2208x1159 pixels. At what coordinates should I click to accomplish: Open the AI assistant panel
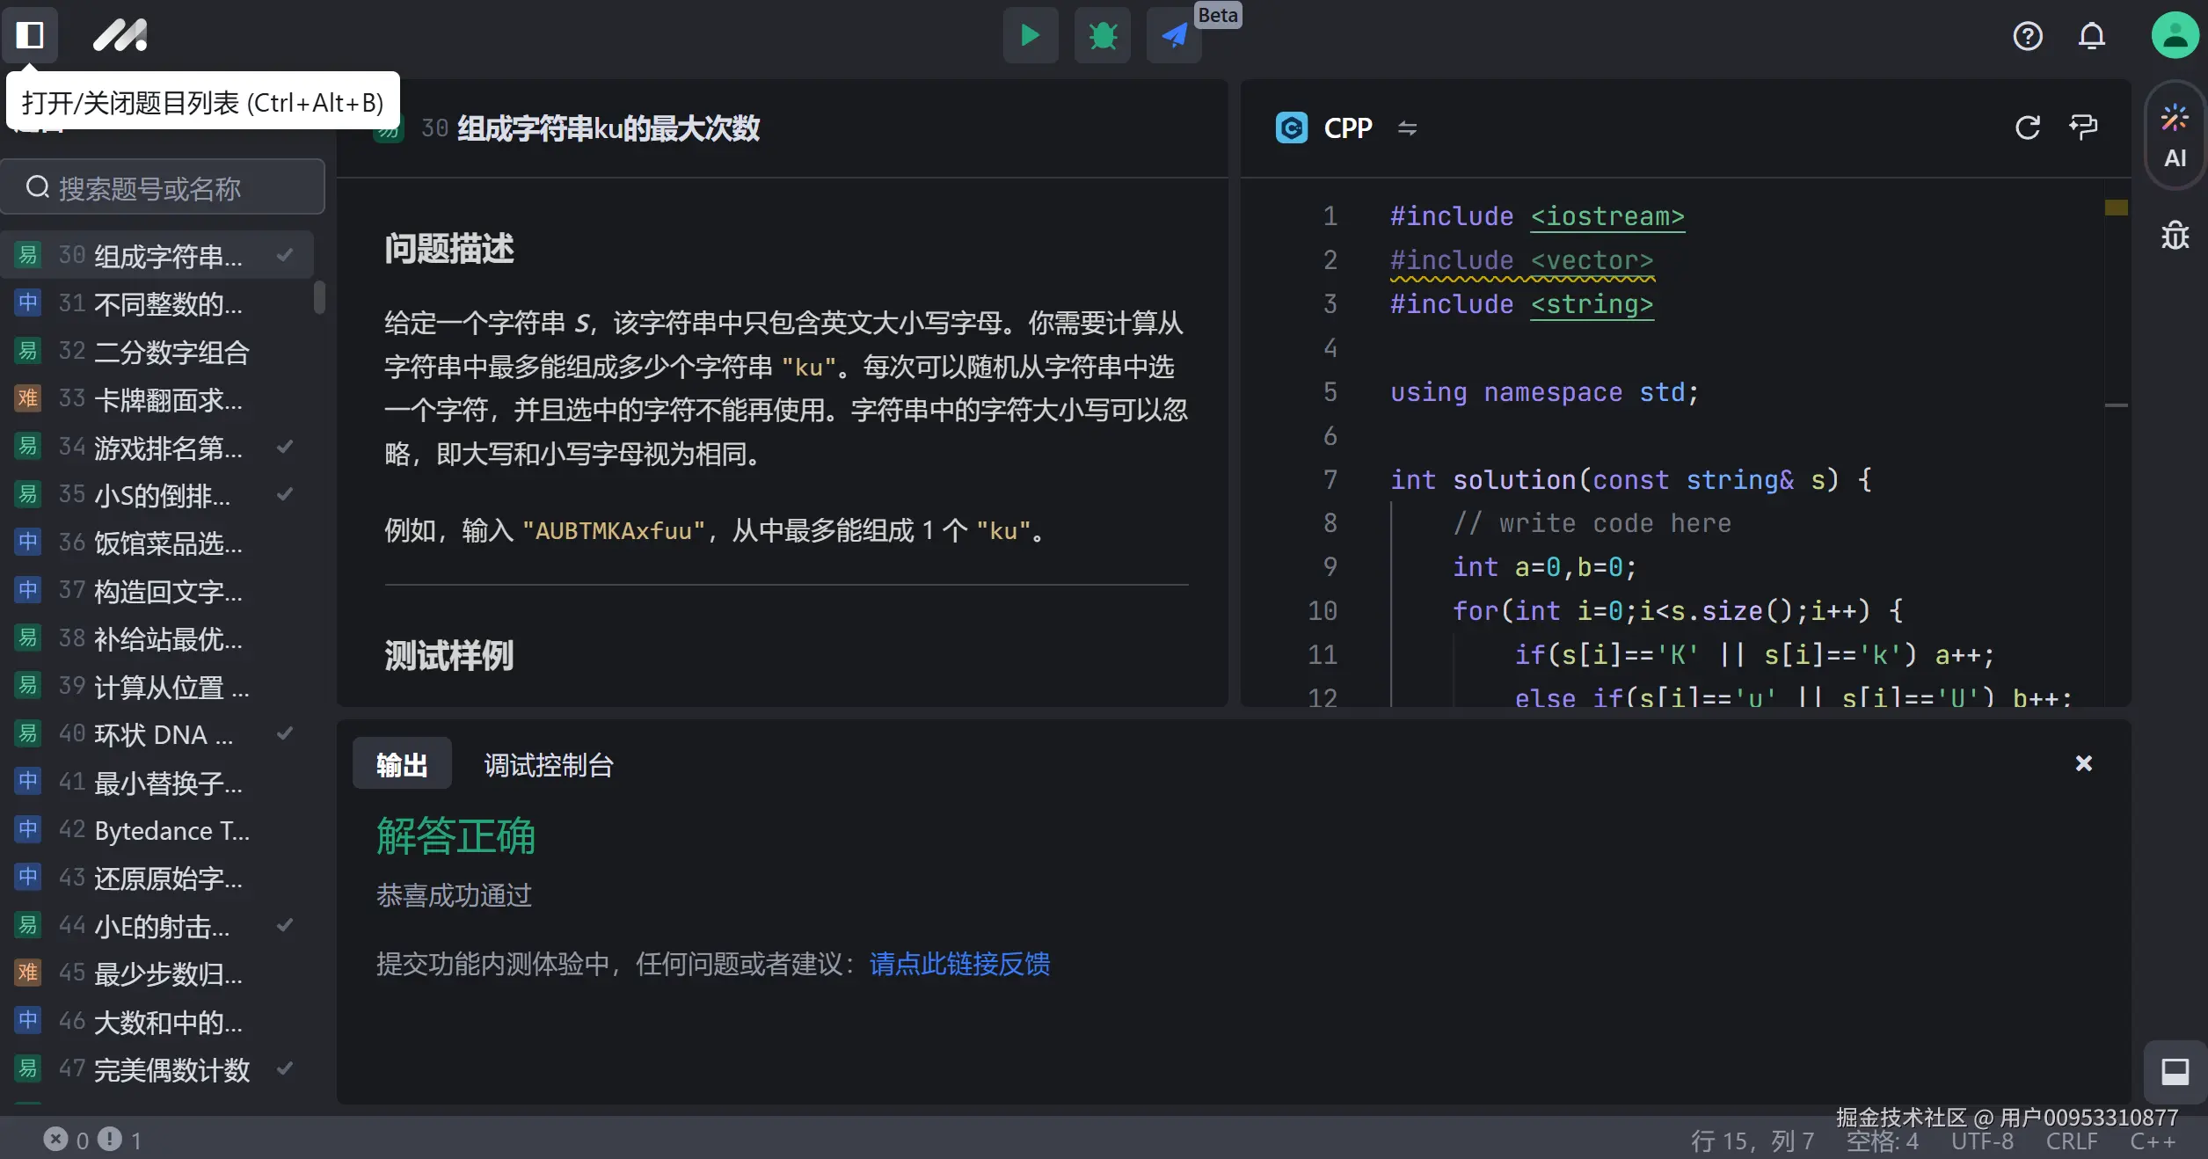[x=2175, y=136]
